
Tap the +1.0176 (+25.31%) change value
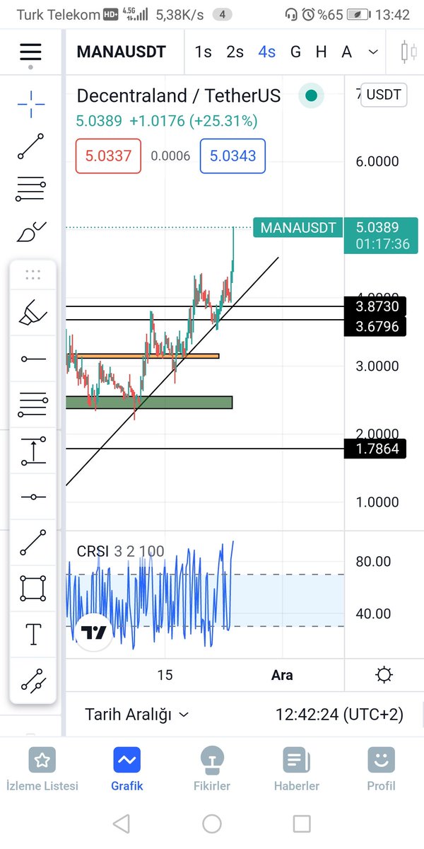[x=194, y=121]
